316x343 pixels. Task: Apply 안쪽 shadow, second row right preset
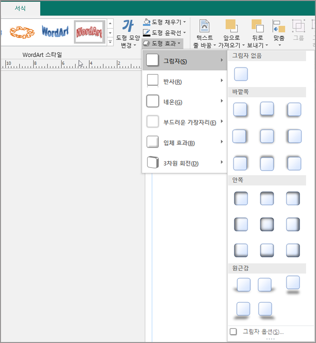coord(293,224)
